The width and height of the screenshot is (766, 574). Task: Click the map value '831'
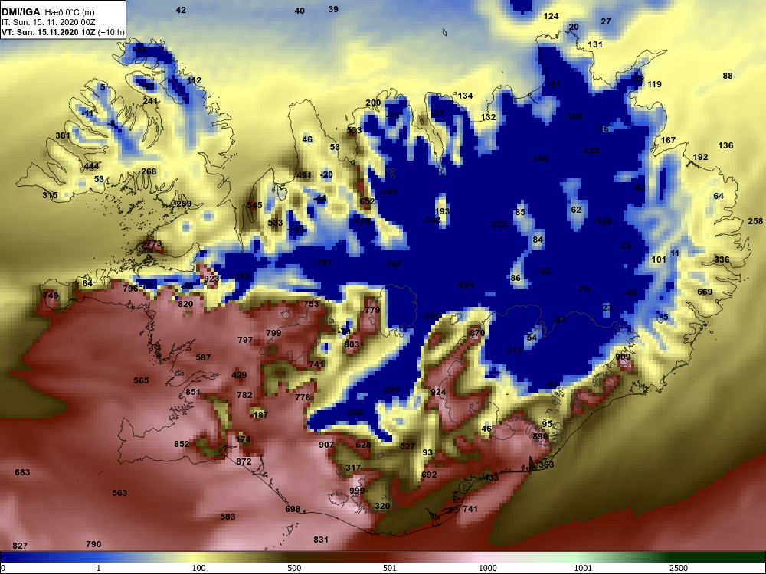pyautogui.click(x=321, y=540)
